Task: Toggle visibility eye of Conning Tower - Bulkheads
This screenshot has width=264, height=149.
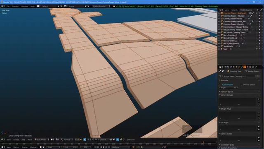Action: (257, 13)
